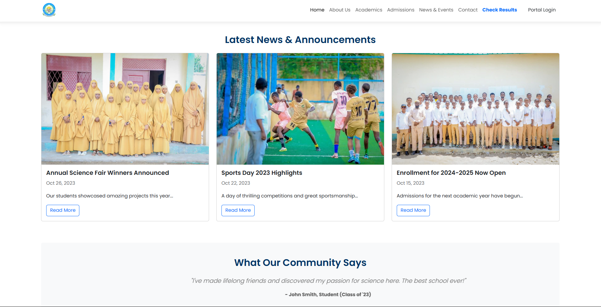Viewport: 601px width, 307px height.
Task: Click Contact in top navigation
Action: (x=468, y=10)
